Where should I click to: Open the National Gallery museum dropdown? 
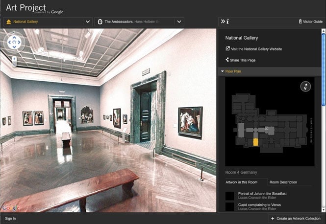click(x=48, y=22)
